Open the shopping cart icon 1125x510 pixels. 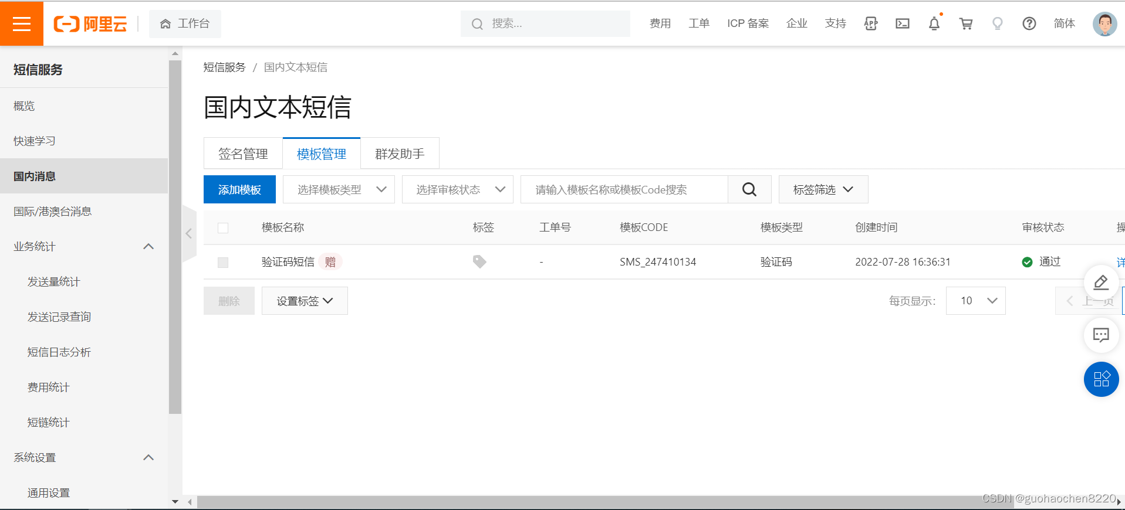click(x=966, y=23)
